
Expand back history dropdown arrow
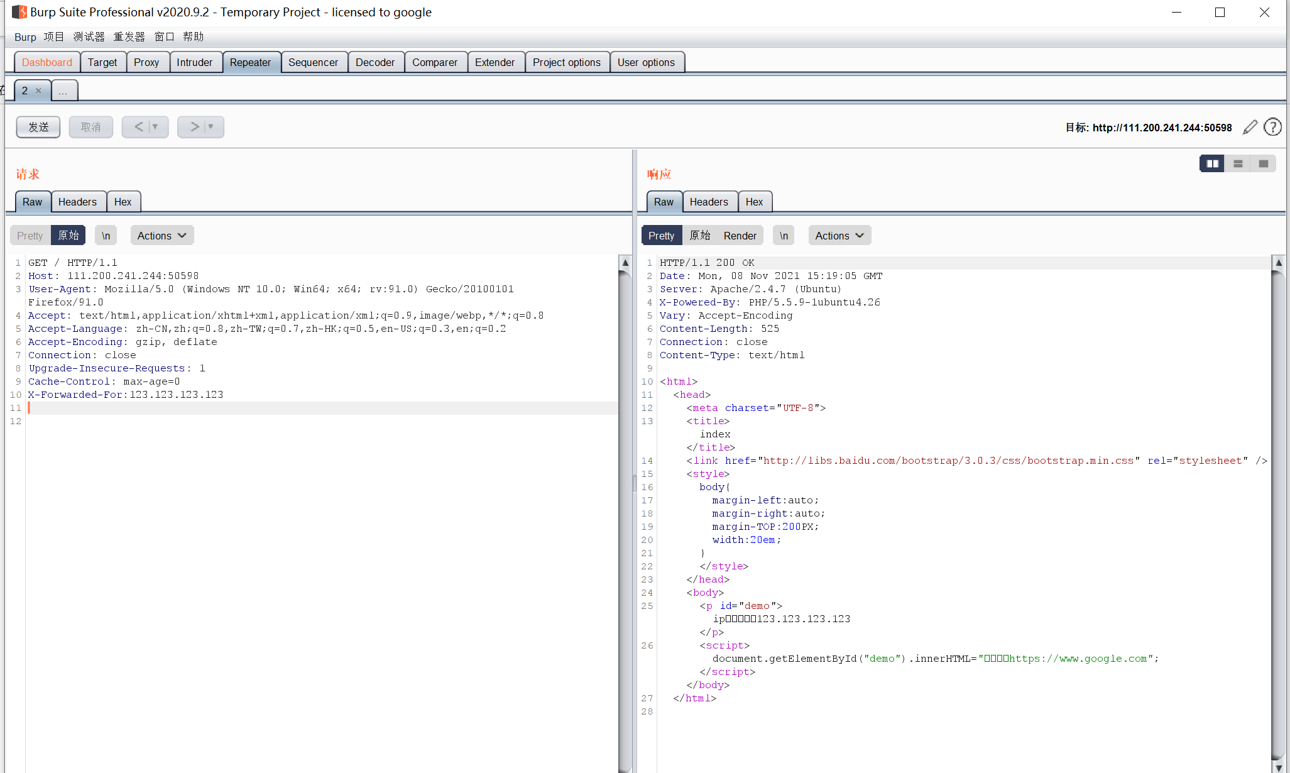click(x=155, y=127)
